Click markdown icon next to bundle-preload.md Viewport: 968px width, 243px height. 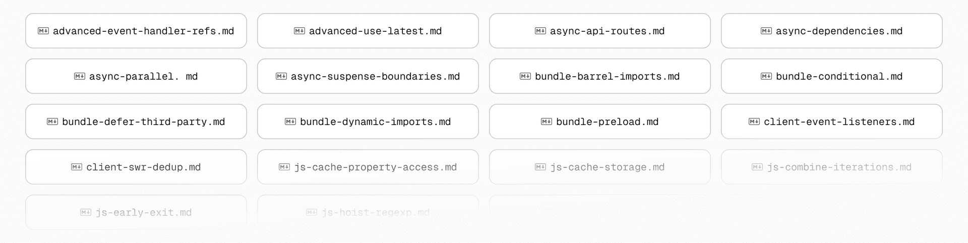tap(547, 121)
